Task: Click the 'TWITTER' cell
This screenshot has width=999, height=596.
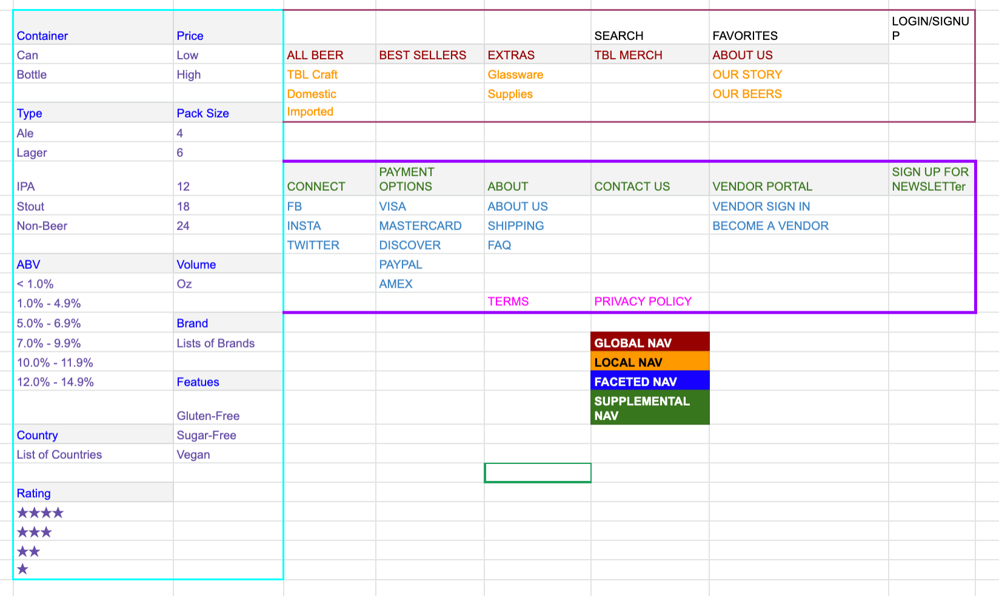Action: click(329, 245)
